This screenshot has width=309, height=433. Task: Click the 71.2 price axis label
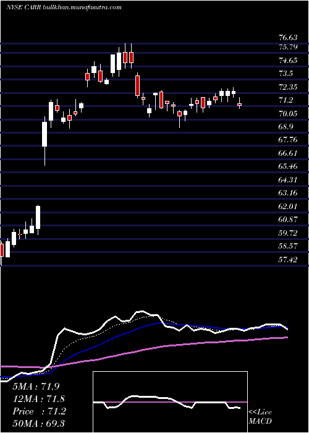coord(286,100)
